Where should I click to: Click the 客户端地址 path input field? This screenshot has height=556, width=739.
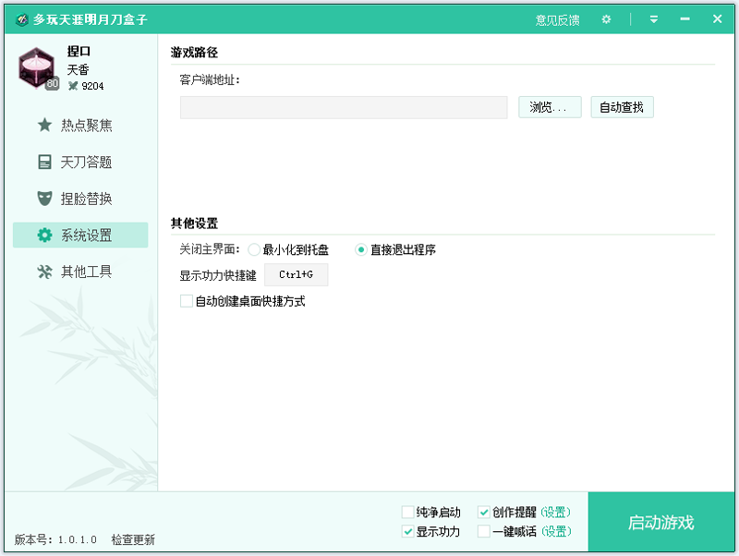[344, 108]
